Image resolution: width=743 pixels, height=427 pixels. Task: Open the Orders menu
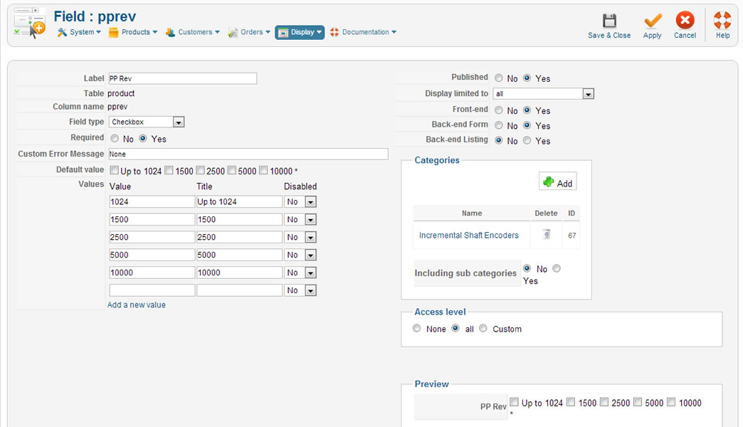pyautogui.click(x=249, y=32)
